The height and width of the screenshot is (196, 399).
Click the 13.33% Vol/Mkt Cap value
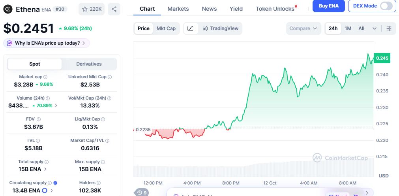90,106
